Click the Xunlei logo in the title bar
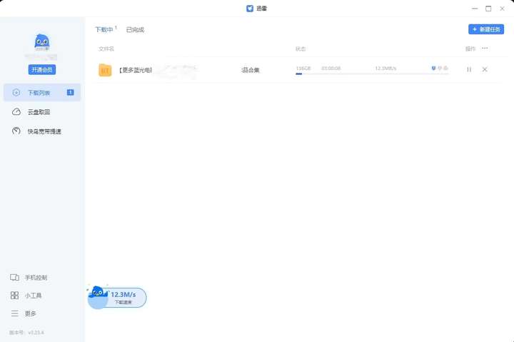This screenshot has height=342, width=514. click(250, 9)
